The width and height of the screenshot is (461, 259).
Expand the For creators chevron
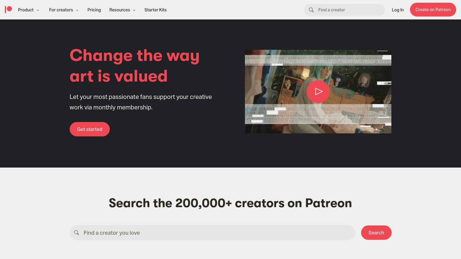[x=77, y=10]
